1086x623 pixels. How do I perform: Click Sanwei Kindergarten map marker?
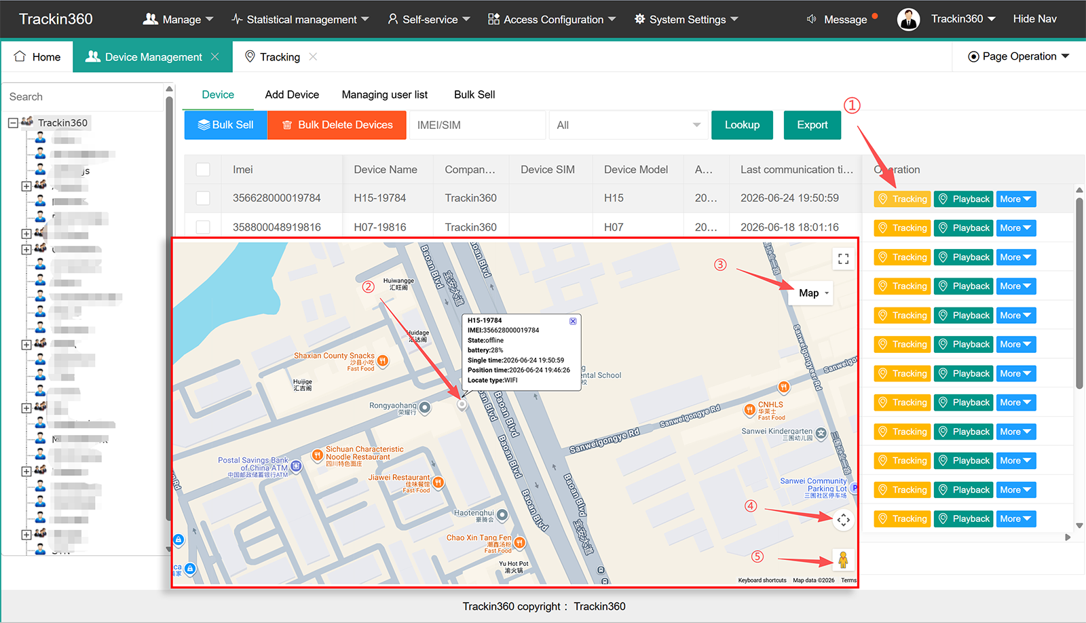(x=821, y=433)
